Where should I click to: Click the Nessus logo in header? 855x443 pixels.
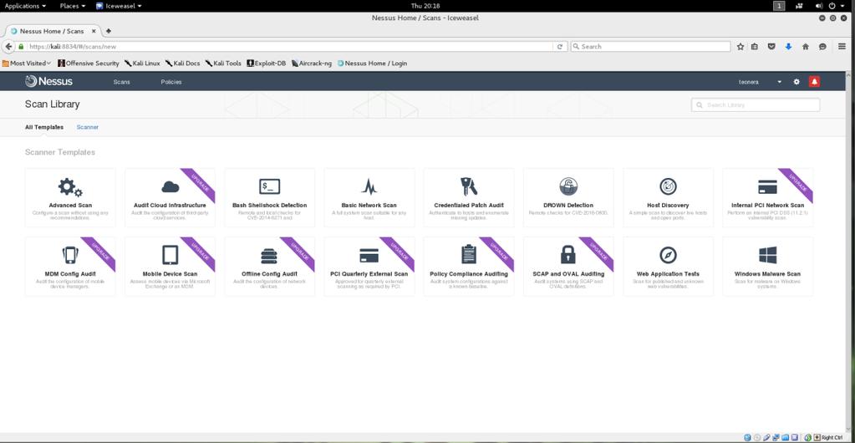(x=48, y=82)
